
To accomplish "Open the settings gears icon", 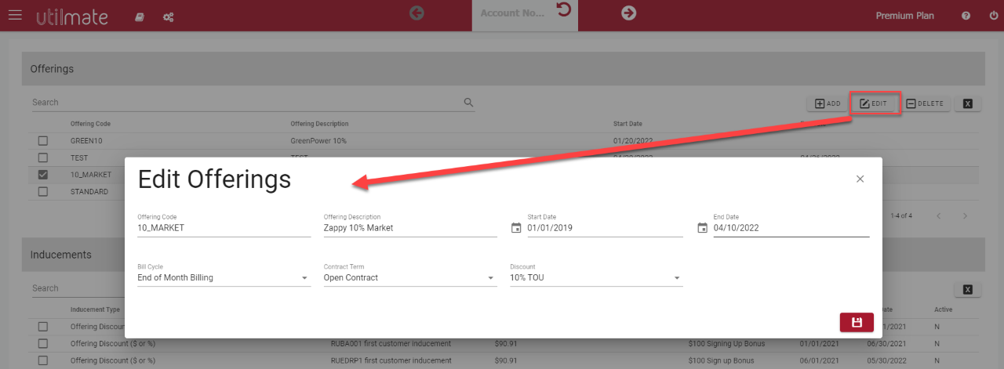I will coord(168,16).
